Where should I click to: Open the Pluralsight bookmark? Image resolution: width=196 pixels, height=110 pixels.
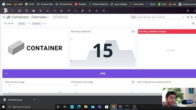[80, 4]
